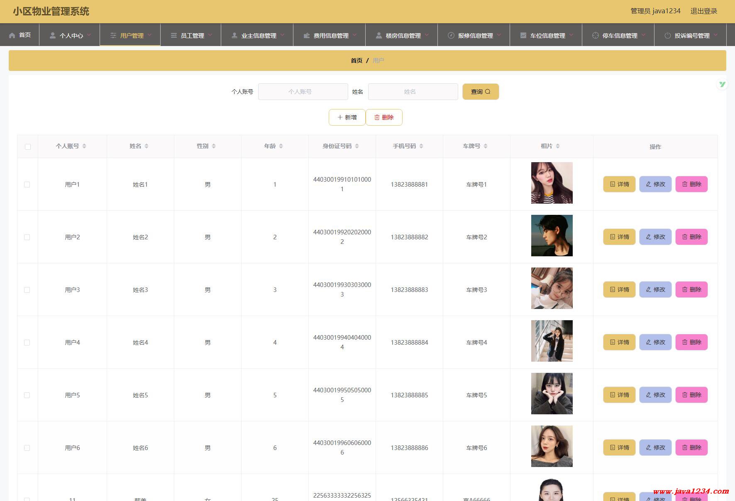735x501 pixels.
Task: Expand the 用户管理 menu chevron
Action: (x=149, y=35)
